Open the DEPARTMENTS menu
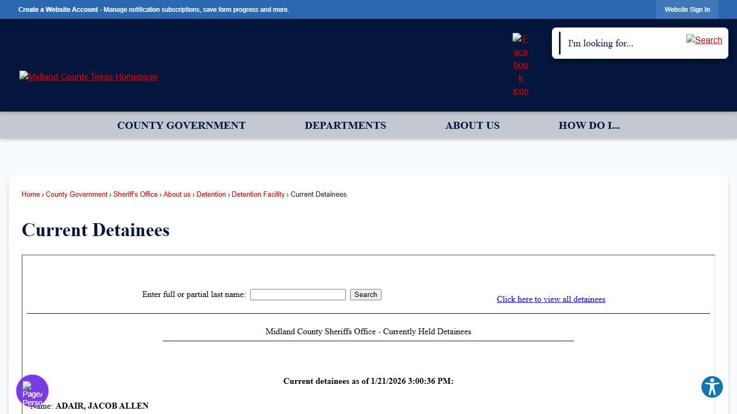 coord(345,125)
